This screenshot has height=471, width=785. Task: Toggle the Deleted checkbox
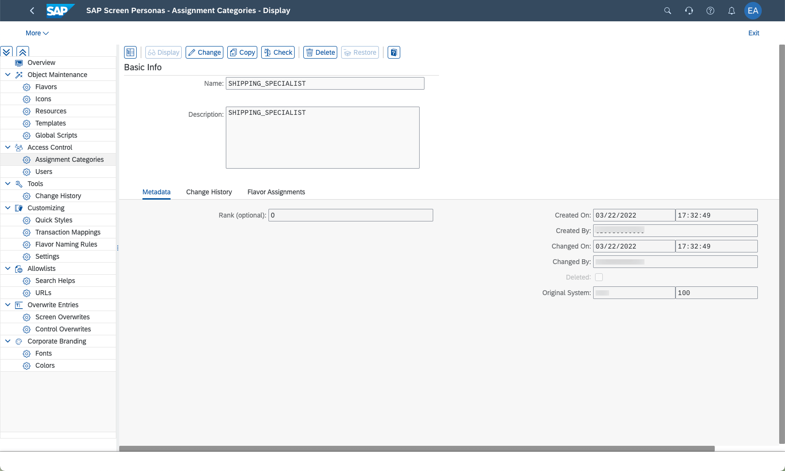coord(599,277)
